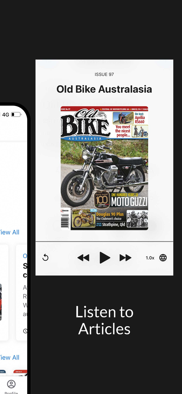Click the Listen to Articles caption

click(x=104, y=320)
